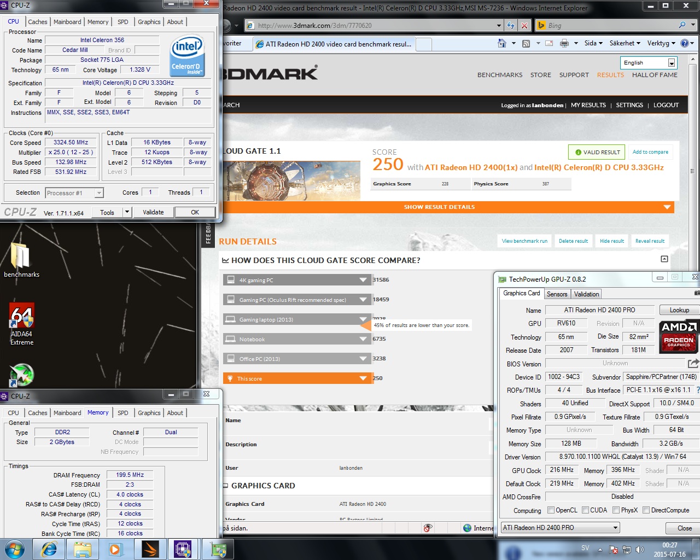Click the AMD Radeon Graphics logo in GPU-Z
This screenshot has width=700, height=560.
pos(679,336)
